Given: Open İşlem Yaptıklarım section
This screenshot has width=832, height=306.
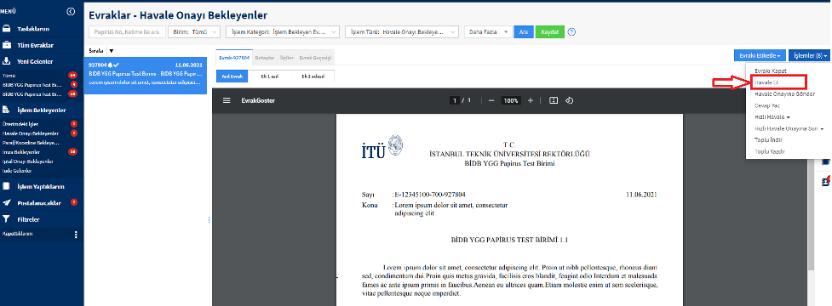Looking at the screenshot, I should coord(40,186).
